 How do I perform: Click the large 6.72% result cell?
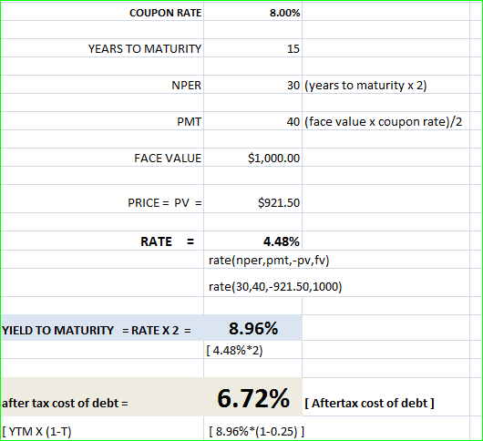(x=253, y=398)
